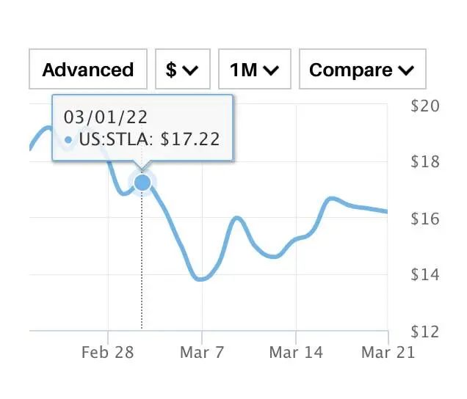Click the chevron arrow next to Compare
The height and width of the screenshot is (399, 467).
pyautogui.click(x=405, y=70)
